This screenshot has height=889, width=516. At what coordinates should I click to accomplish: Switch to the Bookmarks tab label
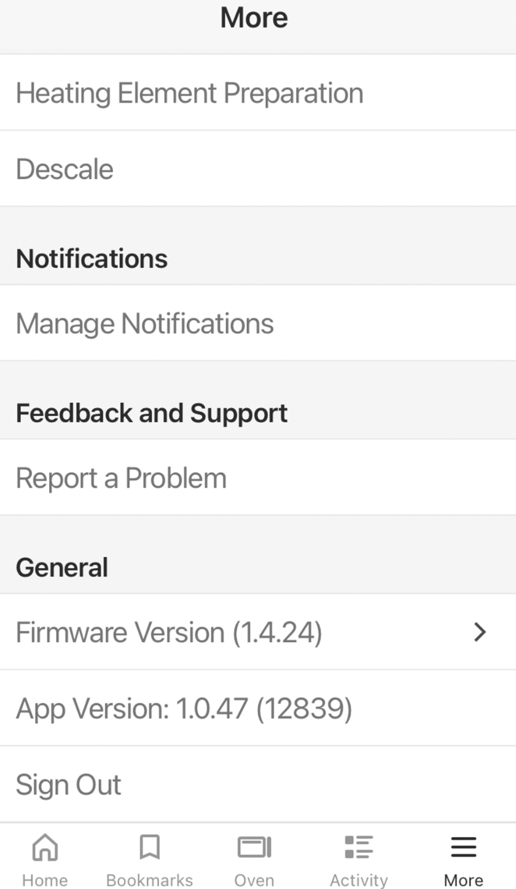tap(149, 880)
